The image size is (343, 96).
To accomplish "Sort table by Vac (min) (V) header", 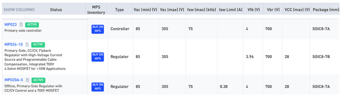I will [x=145, y=10].
